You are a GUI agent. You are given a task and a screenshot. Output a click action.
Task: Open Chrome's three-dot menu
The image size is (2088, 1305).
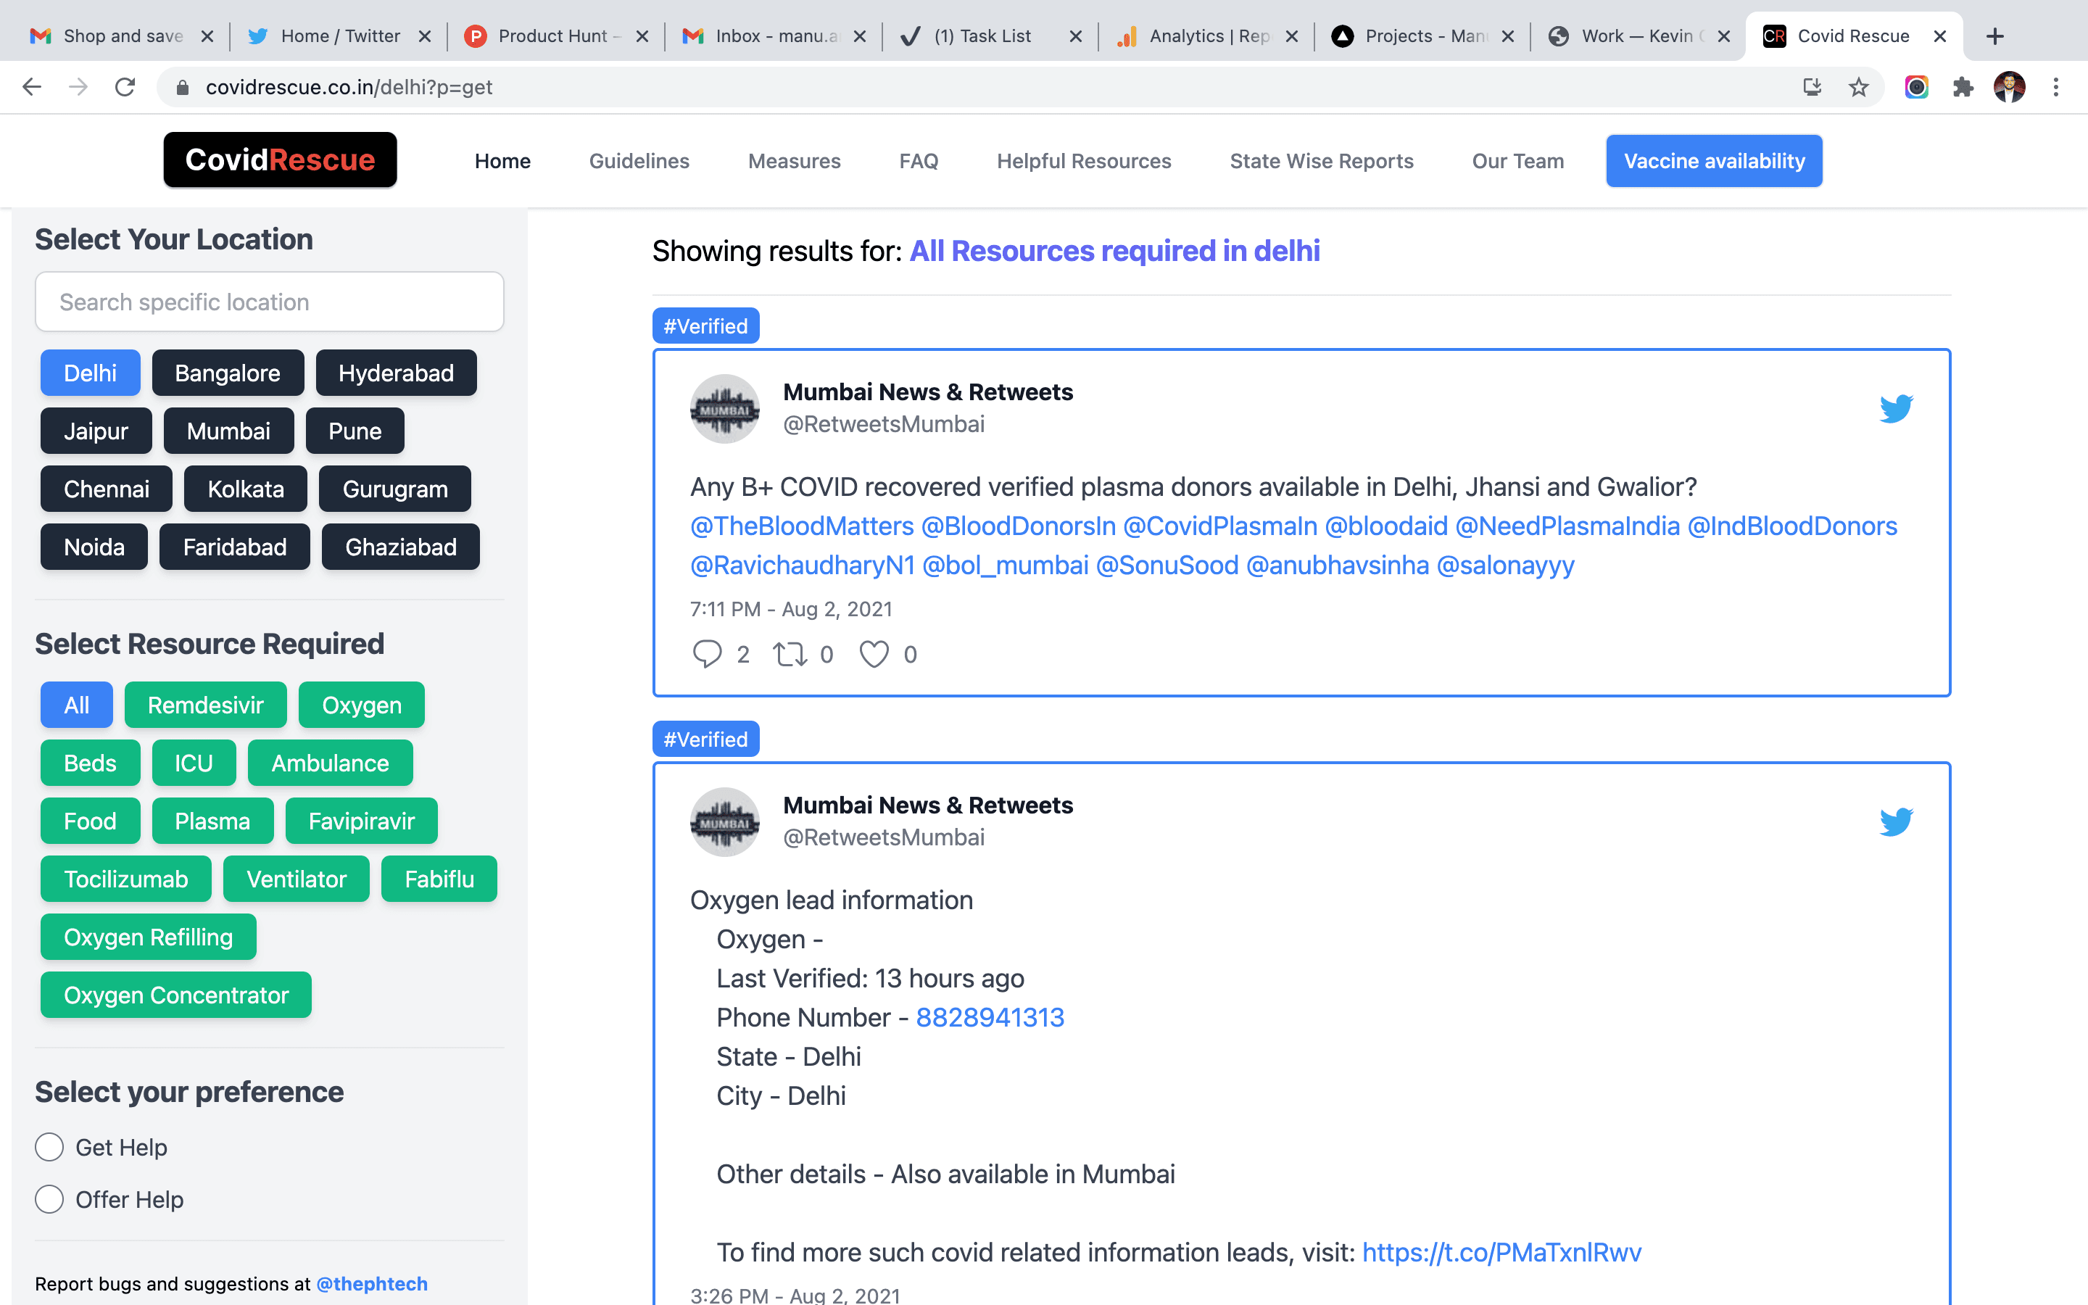[x=2056, y=87]
